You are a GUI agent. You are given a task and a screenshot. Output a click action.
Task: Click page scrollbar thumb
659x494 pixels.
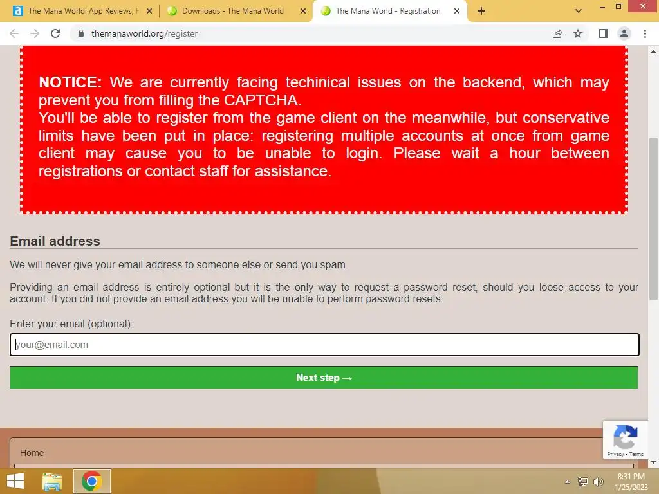click(x=653, y=219)
